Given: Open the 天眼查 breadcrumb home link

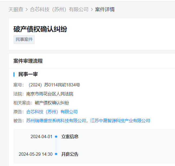Looking at the screenshot, I should coord(16,9).
